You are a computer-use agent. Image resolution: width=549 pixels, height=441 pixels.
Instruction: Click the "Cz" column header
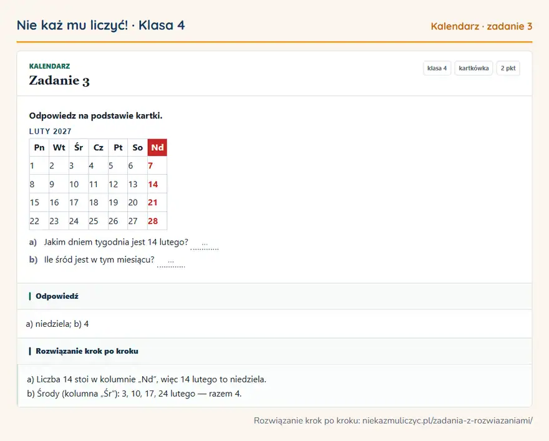point(99,147)
